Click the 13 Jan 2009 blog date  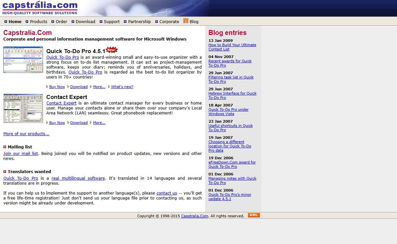click(x=220, y=41)
